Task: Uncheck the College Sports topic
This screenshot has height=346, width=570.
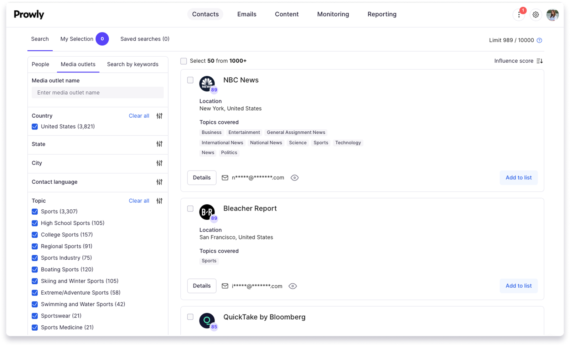Action: point(35,235)
